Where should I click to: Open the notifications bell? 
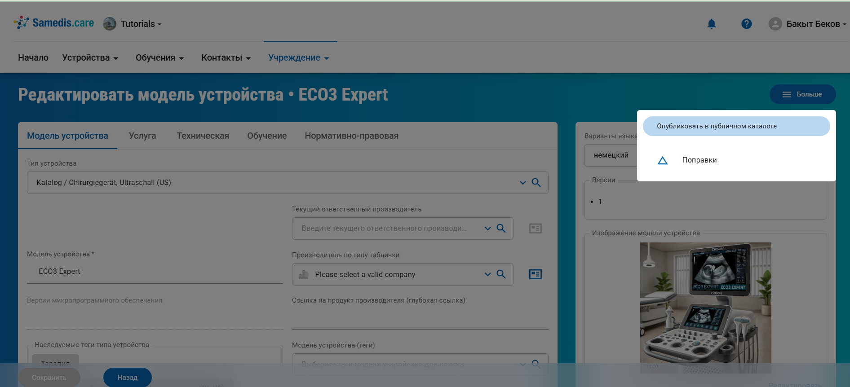point(712,24)
